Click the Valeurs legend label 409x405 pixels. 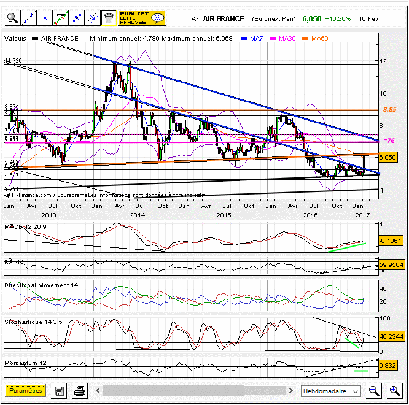pos(15,39)
